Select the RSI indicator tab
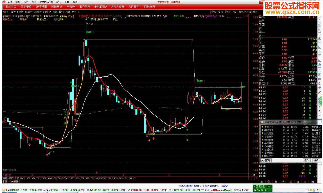Screen dimensions: 323x193 pyautogui.click(x=87, y=178)
